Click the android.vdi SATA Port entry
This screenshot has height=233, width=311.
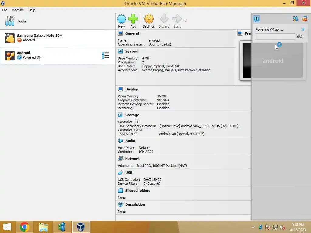point(182,134)
